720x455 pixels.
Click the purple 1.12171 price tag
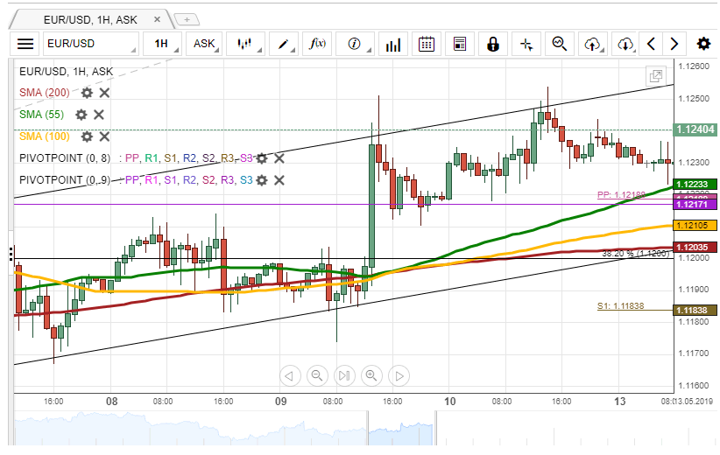695,205
